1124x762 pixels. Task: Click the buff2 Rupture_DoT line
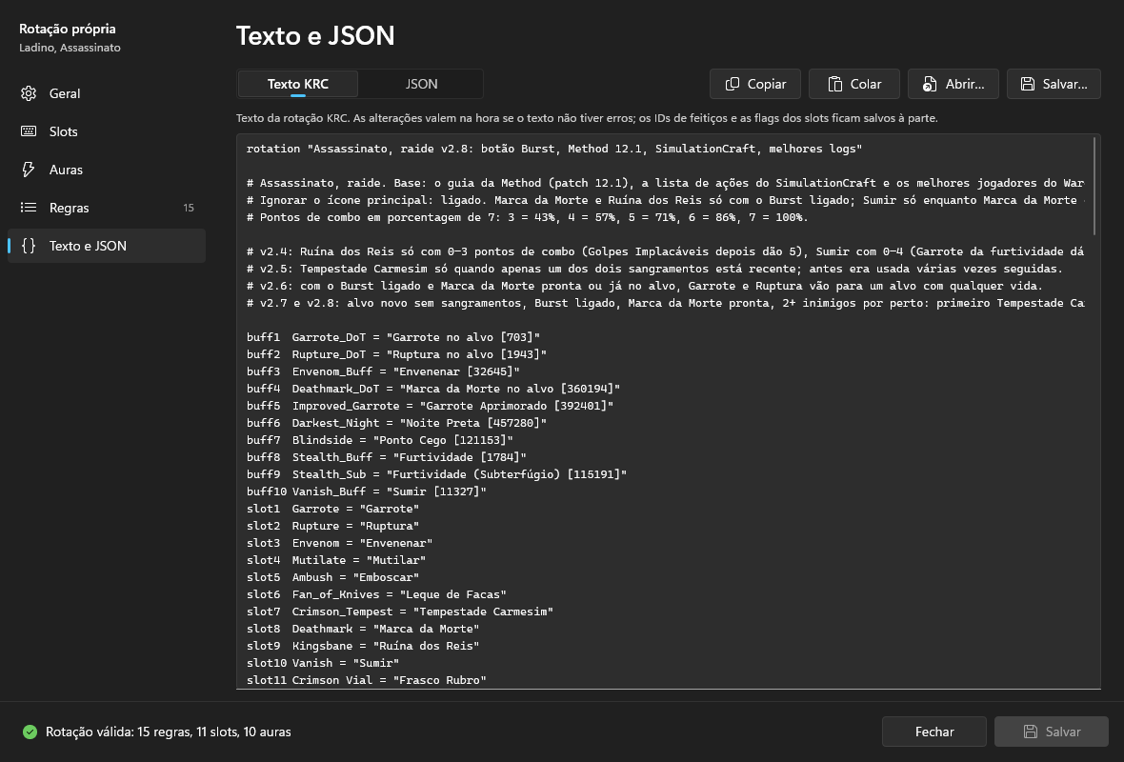coord(396,354)
